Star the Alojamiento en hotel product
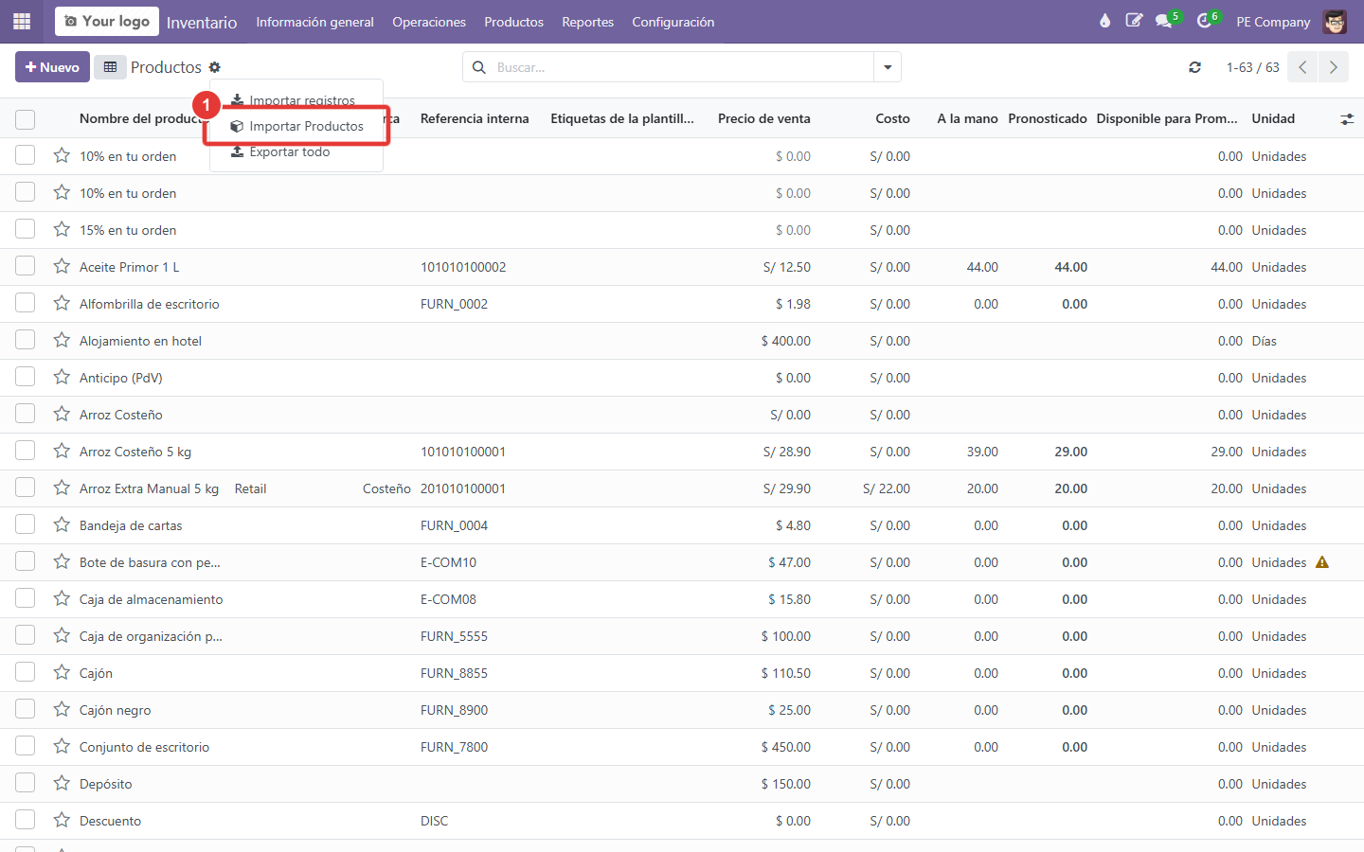Viewport: 1364px width, 852px height. pyautogui.click(x=62, y=341)
